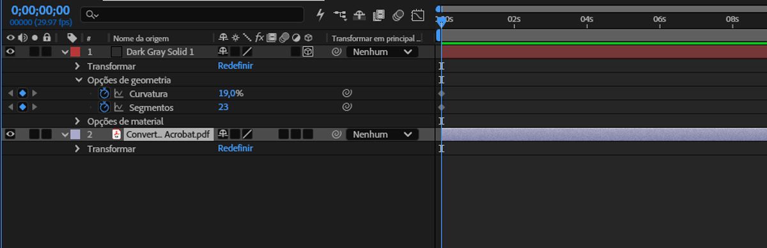Open parent dropdown Nenhum for Convert Acrobat.pdf
This screenshot has width=767, height=248.
click(x=382, y=134)
